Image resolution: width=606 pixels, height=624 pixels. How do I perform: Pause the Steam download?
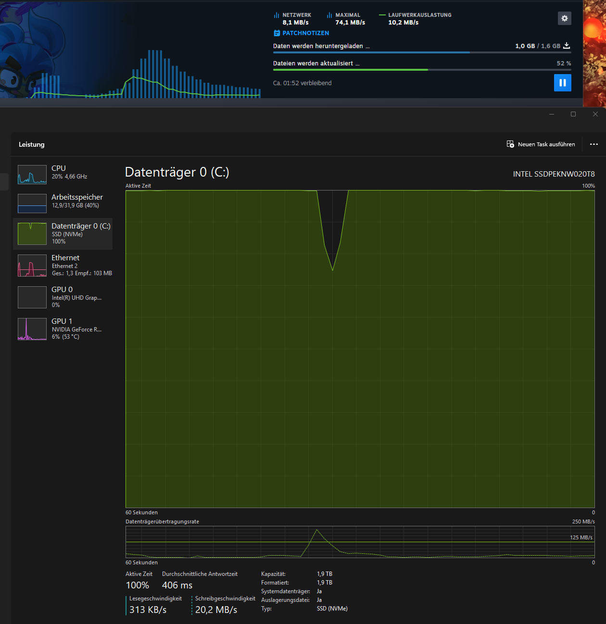click(563, 83)
